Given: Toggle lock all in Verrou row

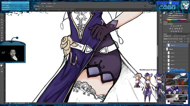Looking at the screenshot, I should click(175, 42).
